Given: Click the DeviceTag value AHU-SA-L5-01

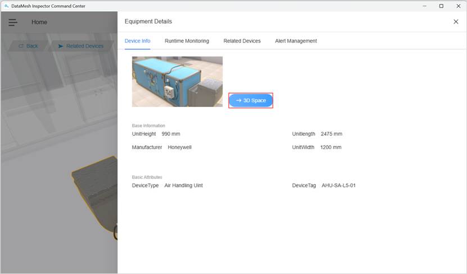Looking at the screenshot, I should click(x=338, y=185).
